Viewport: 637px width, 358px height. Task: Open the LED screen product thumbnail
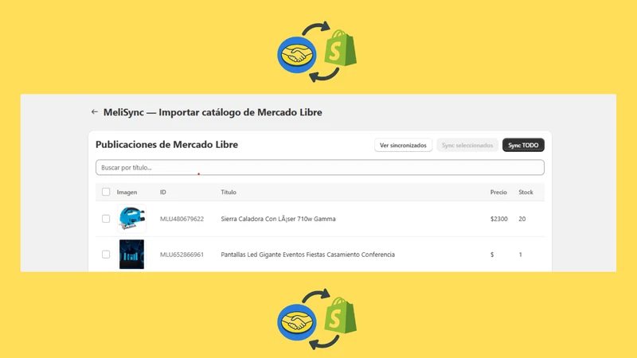click(131, 255)
